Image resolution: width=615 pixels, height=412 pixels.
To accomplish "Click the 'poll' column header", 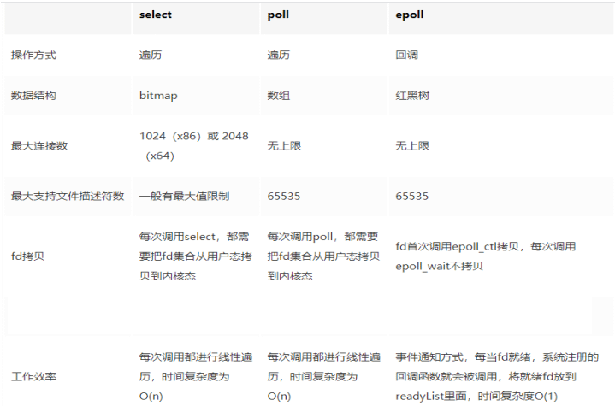I will click(276, 15).
